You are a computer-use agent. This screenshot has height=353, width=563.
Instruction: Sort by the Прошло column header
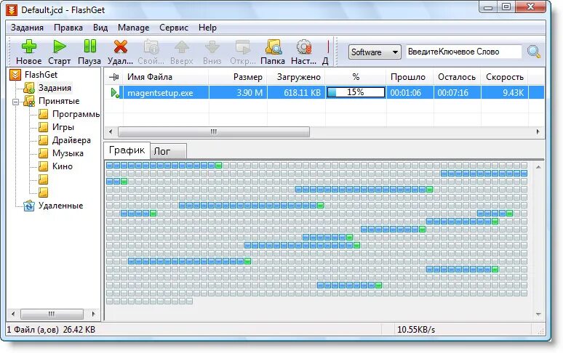(410, 77)
